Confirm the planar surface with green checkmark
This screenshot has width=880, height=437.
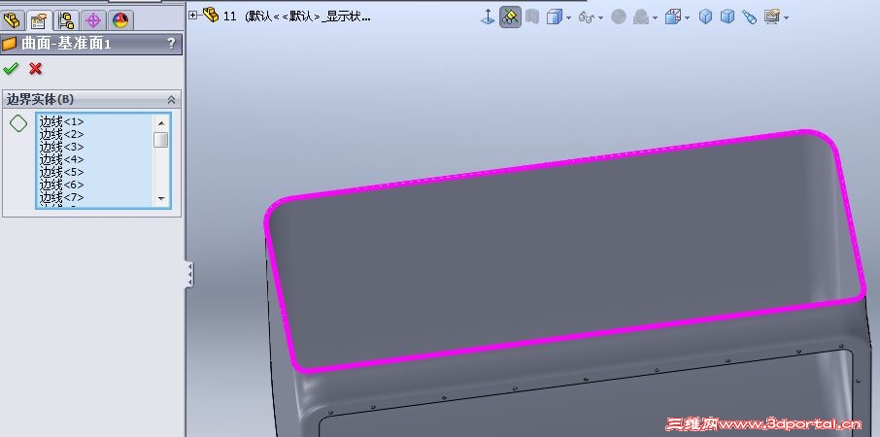11,68
